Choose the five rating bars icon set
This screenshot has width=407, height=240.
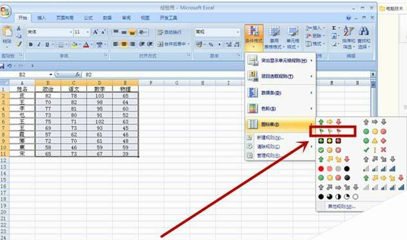coord(384,187)
